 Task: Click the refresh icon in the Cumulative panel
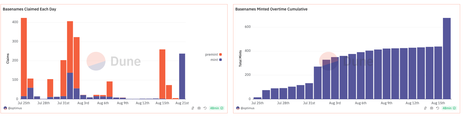(437, 108)
